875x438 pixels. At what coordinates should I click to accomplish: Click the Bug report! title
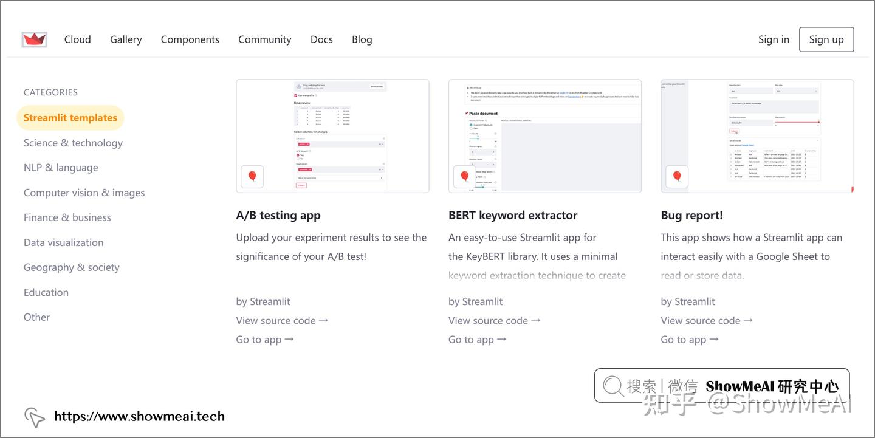point(692,215)
